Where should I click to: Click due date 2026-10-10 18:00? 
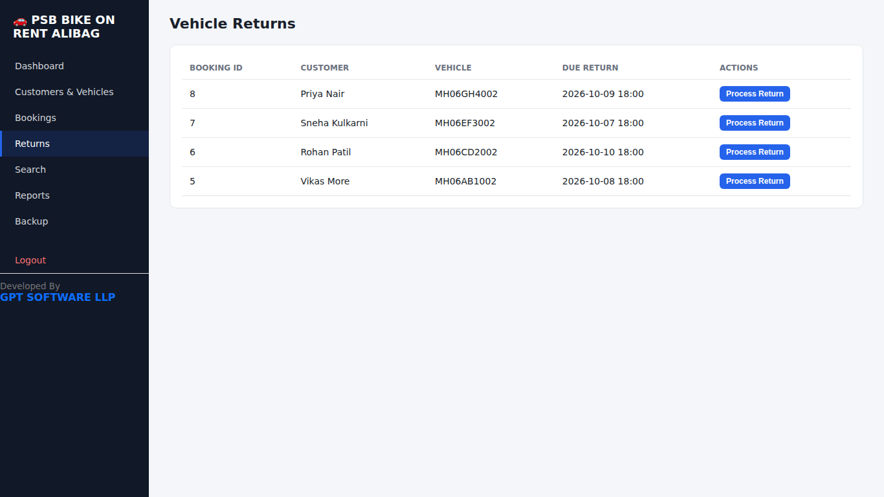pos(603,152)
